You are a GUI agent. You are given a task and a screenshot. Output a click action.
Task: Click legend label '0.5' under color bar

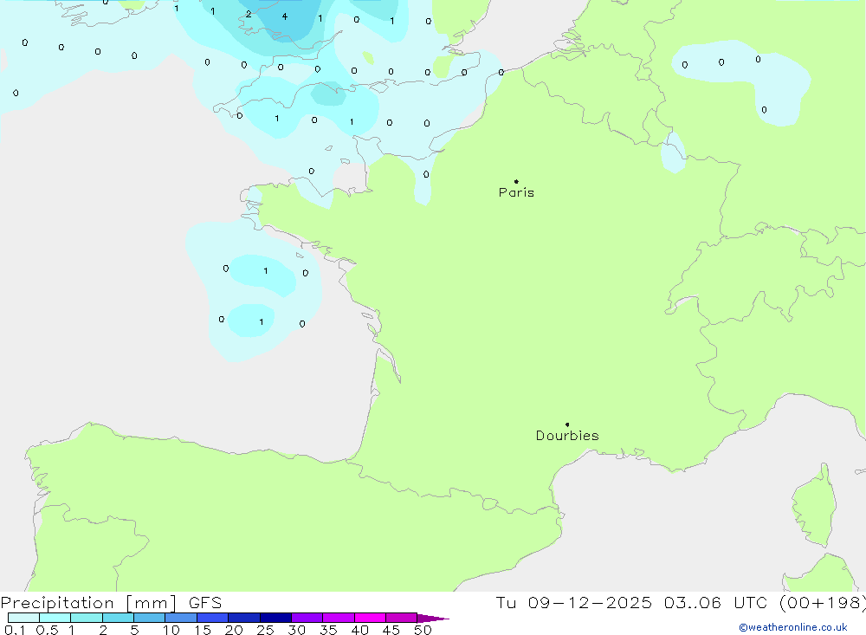[x=47, y=630]
